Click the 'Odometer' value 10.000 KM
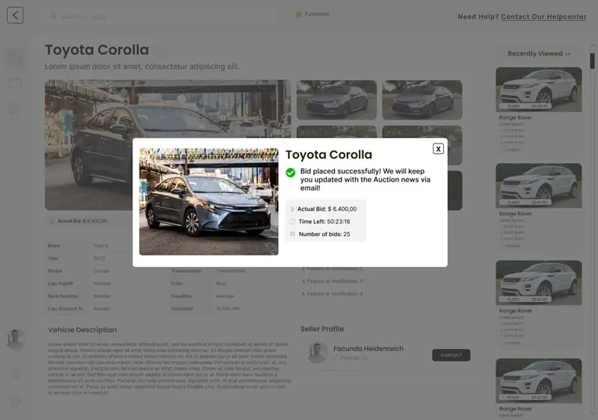 pyautogui.click(x=228, y=309)
